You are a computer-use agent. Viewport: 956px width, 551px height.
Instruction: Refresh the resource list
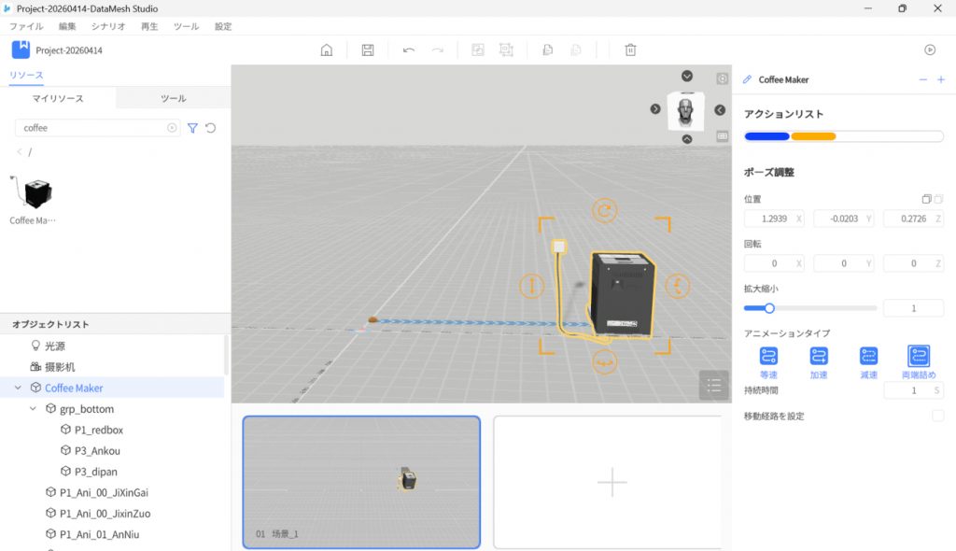[x=211, y=128]
